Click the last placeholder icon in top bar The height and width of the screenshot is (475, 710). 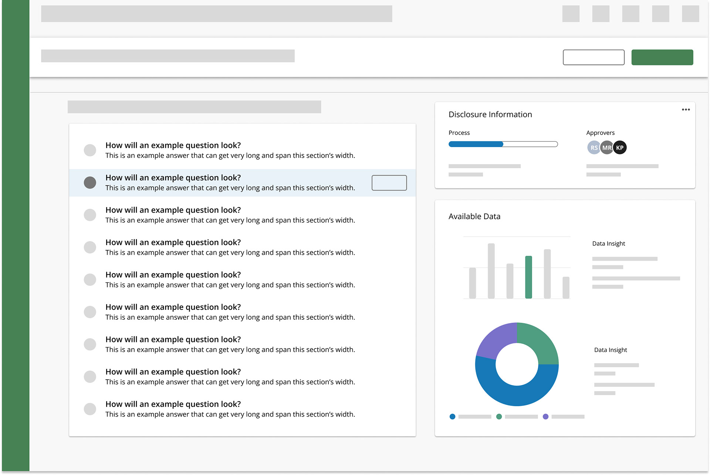[x=690, y=14]
